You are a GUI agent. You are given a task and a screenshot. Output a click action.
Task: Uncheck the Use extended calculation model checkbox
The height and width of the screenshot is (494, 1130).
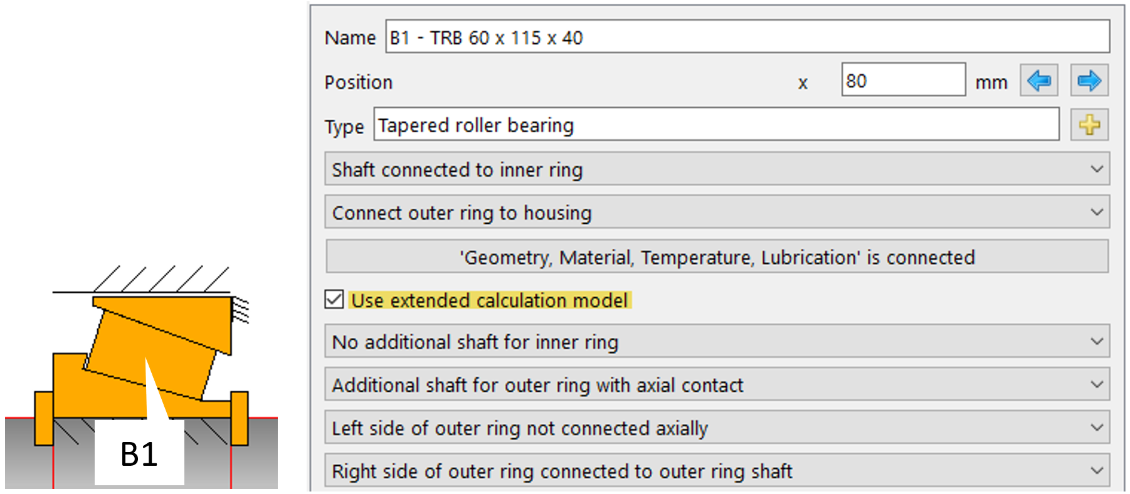click(x=334, y=300)
